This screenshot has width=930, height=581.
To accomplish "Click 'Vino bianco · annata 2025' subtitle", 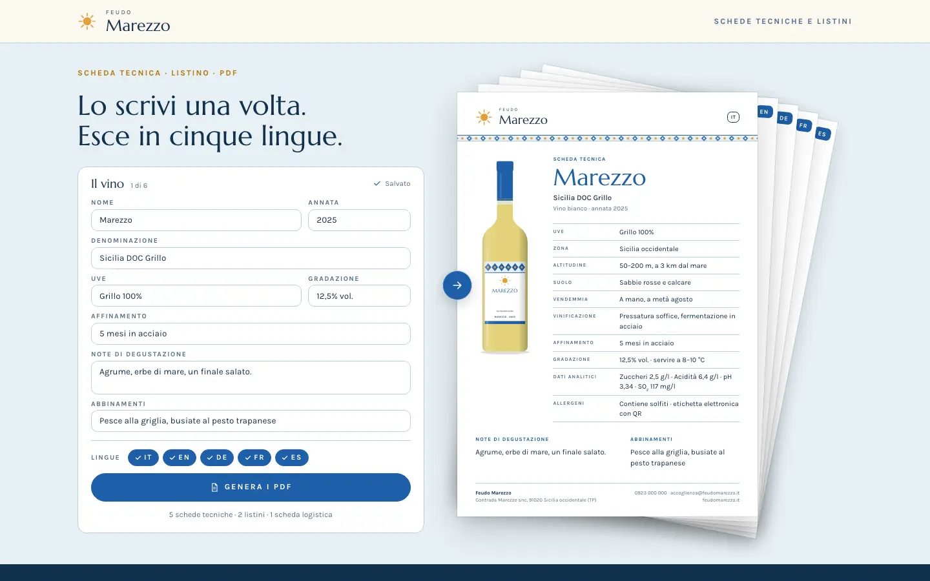I will [x=590, y=209].
